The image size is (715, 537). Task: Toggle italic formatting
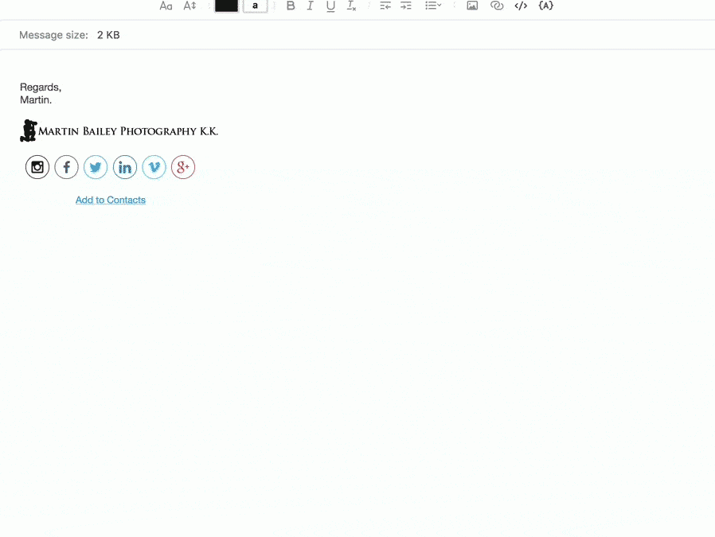point(311,6)
